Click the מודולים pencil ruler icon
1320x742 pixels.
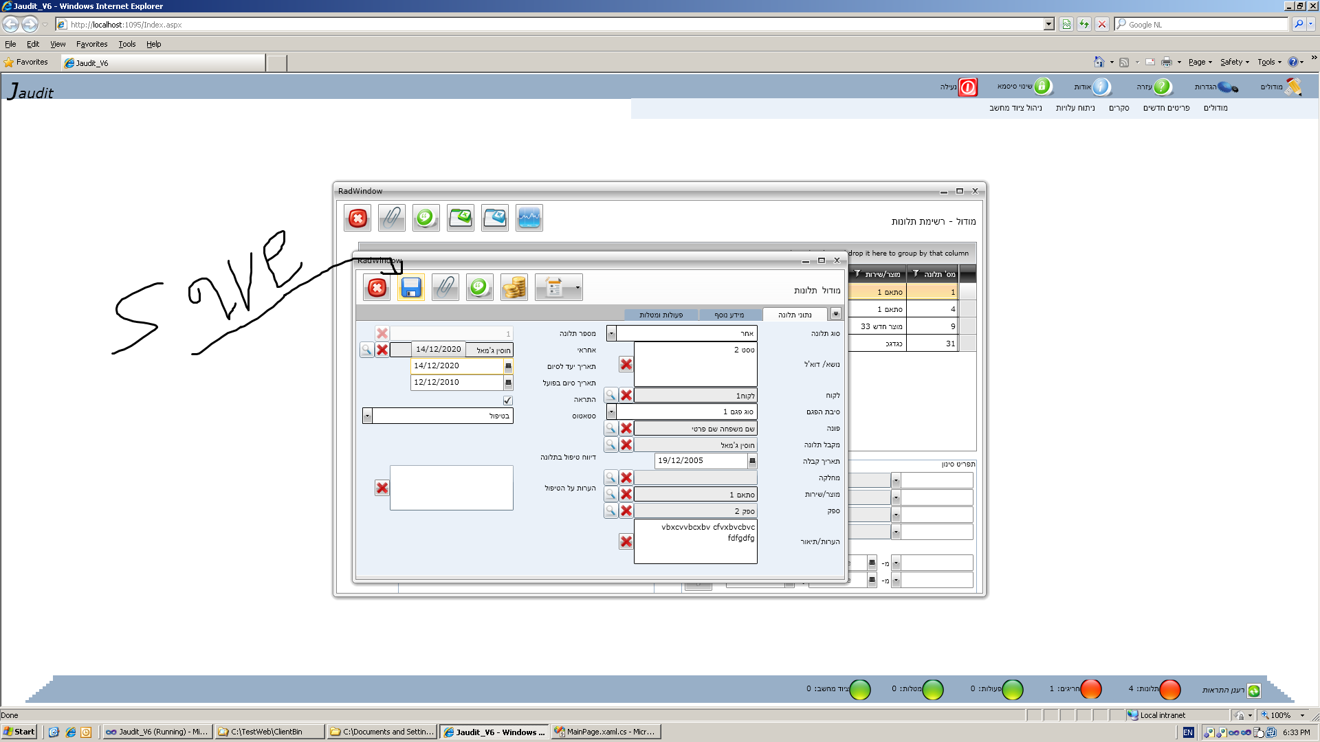[x=1293, y=87]
